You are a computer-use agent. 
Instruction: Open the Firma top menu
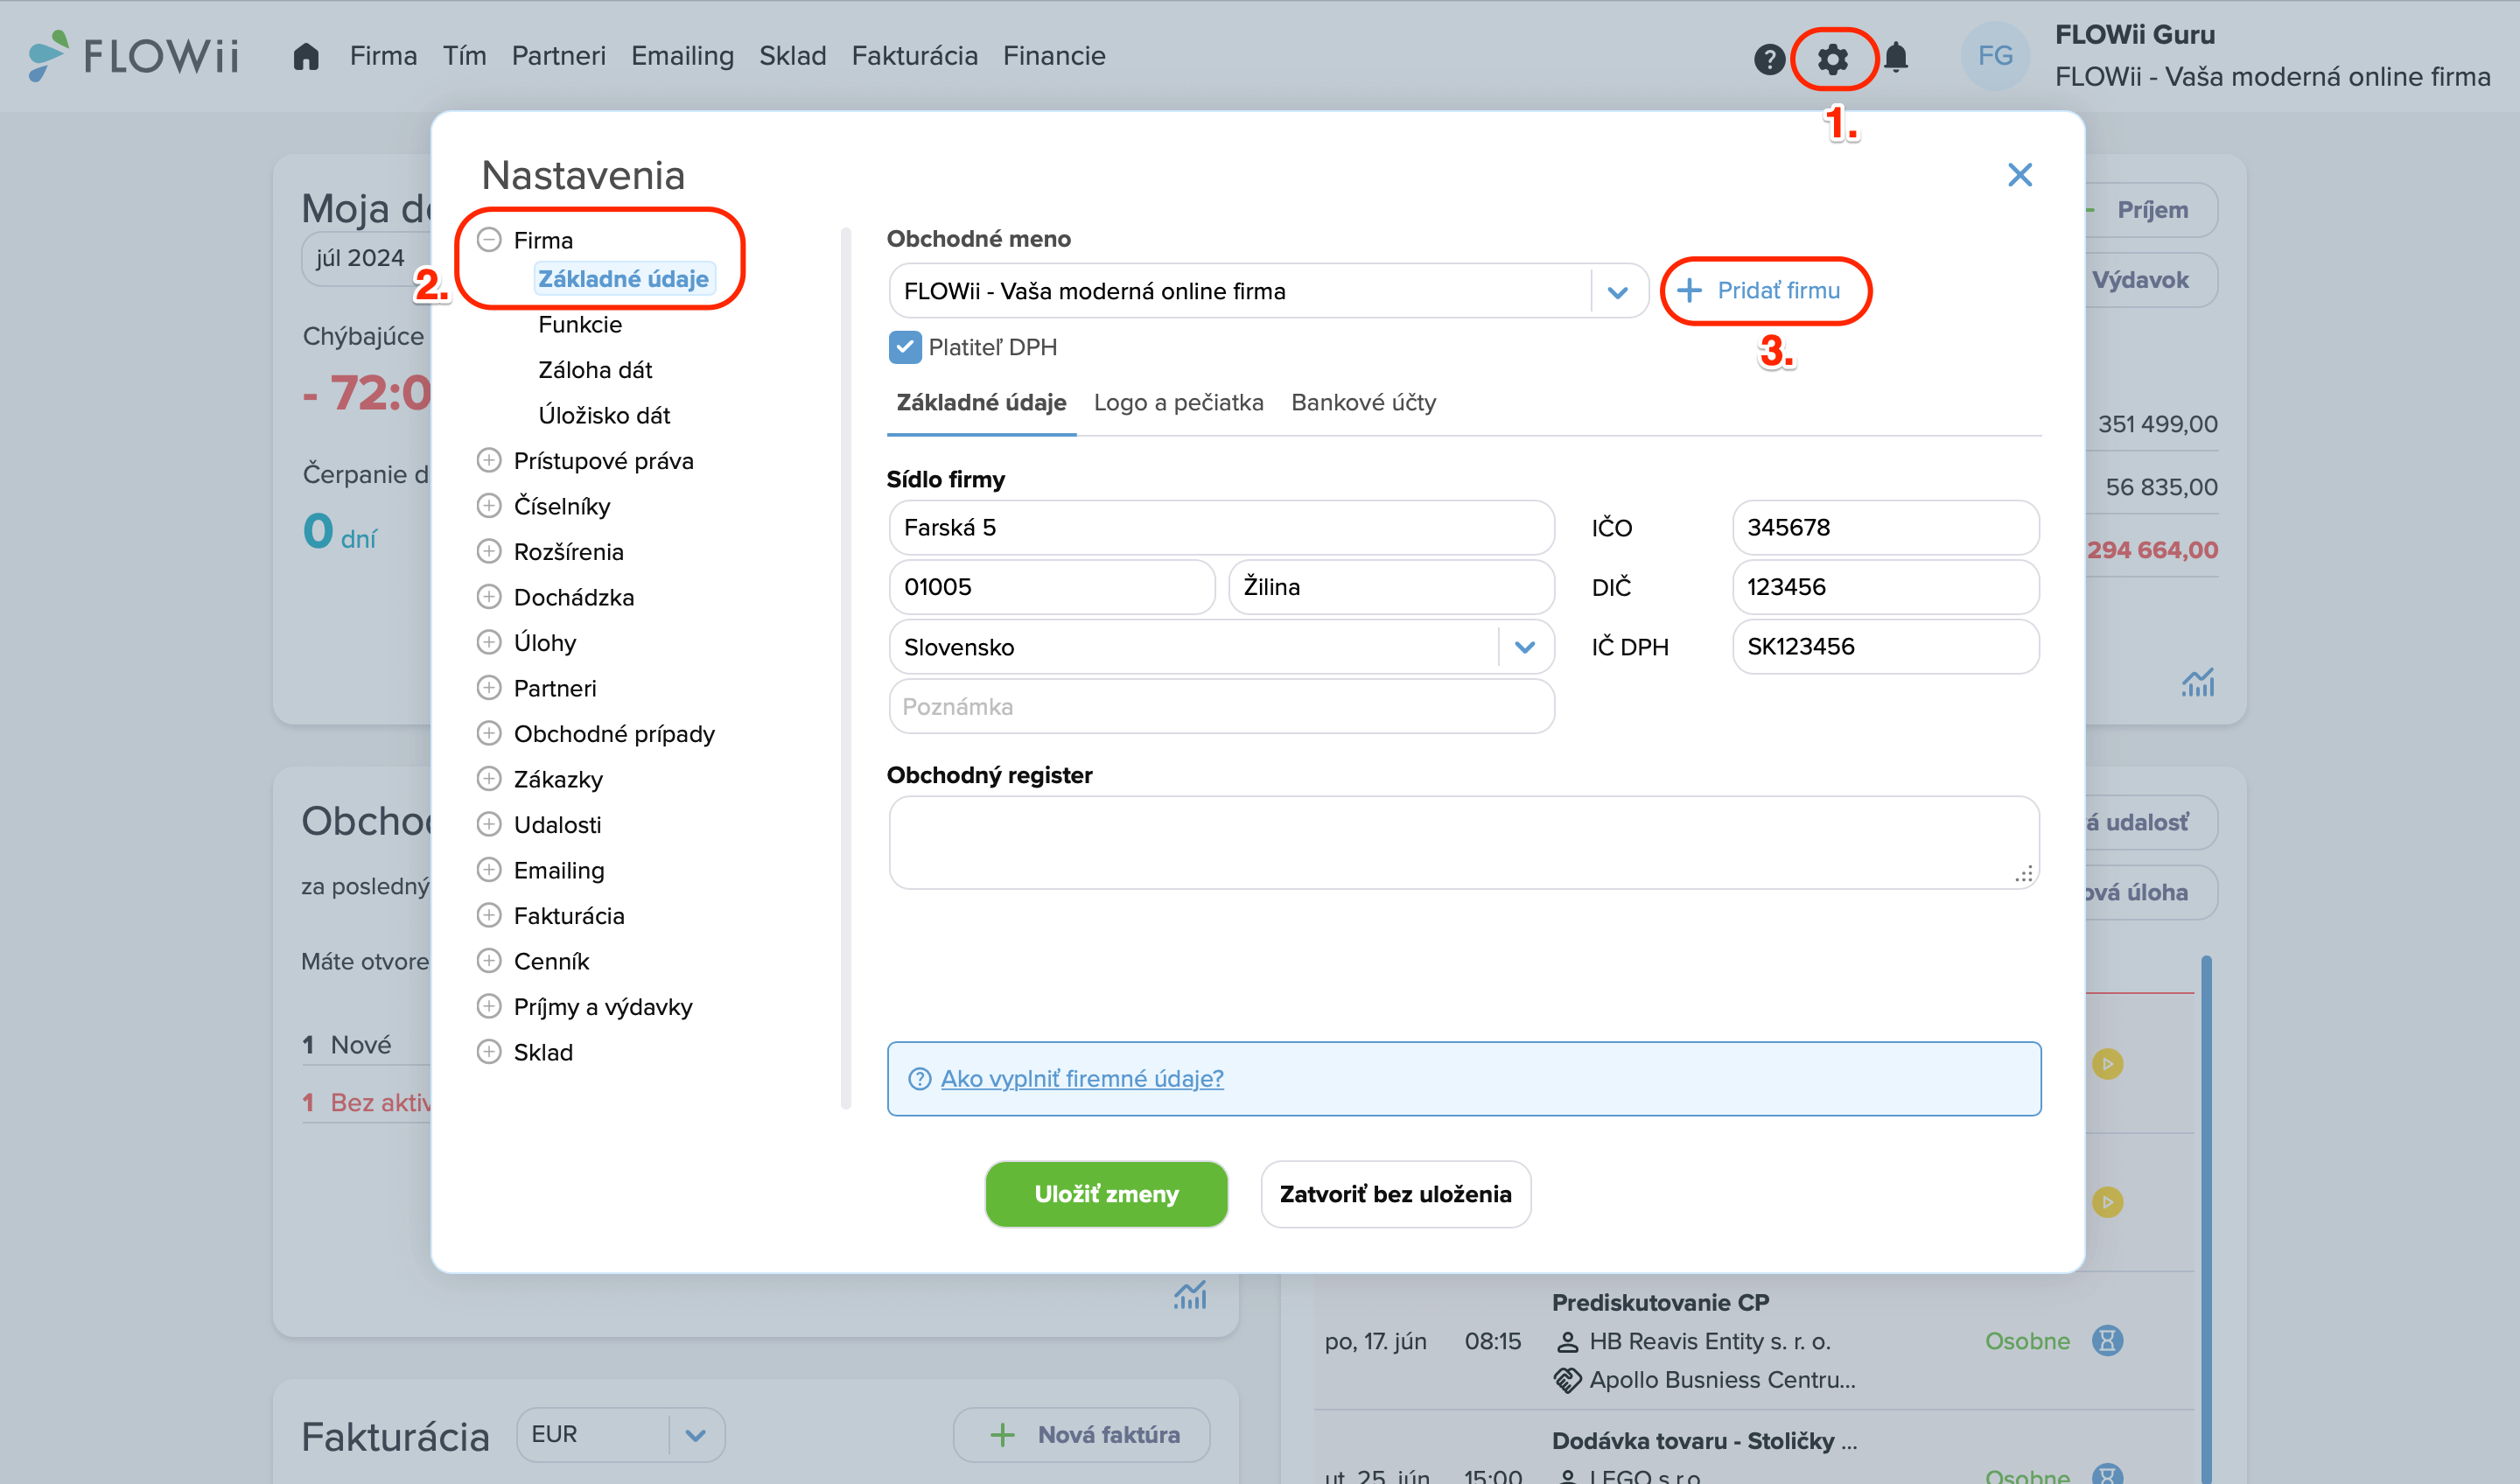[x=383, y=56]
